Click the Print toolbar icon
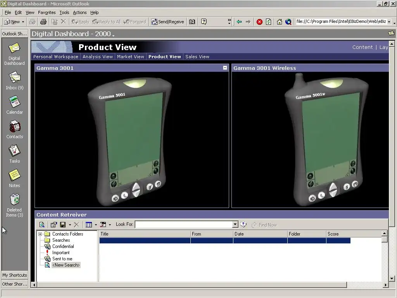 point(43,22)
